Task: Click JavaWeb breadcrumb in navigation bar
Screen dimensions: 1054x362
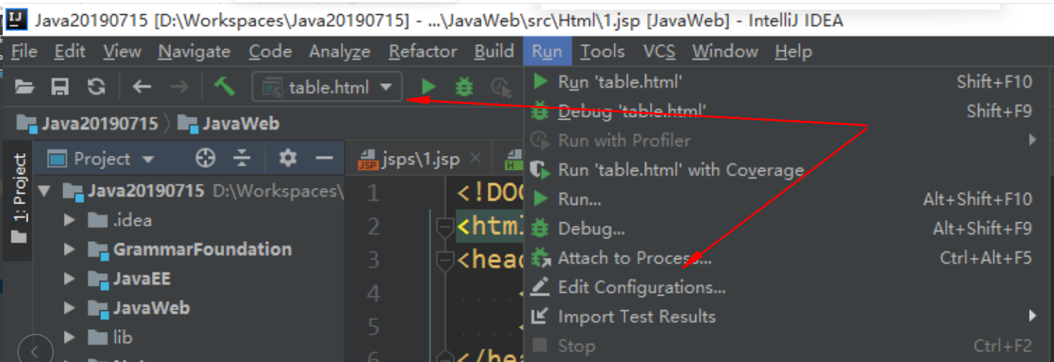Action: click(x=229, y=124)
